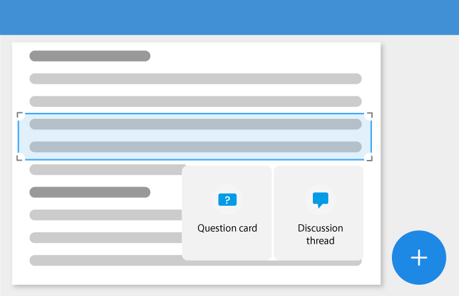The image size is (459, 296).
Task: Click the gray text line above the selection
Action: point(195,102)
